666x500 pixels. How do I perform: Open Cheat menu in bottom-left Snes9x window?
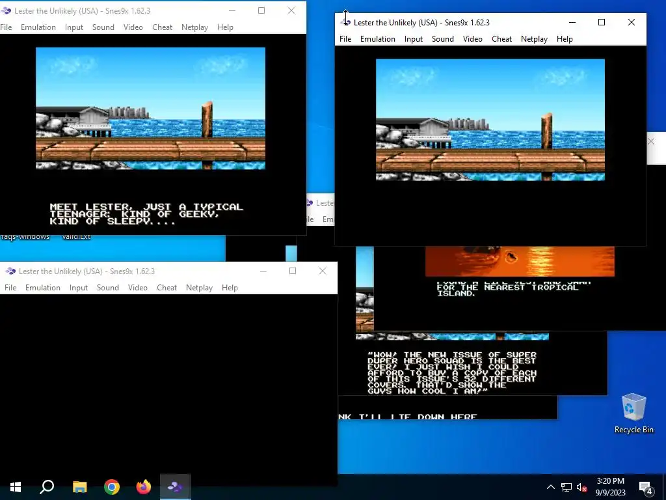[x=167, y=288]
